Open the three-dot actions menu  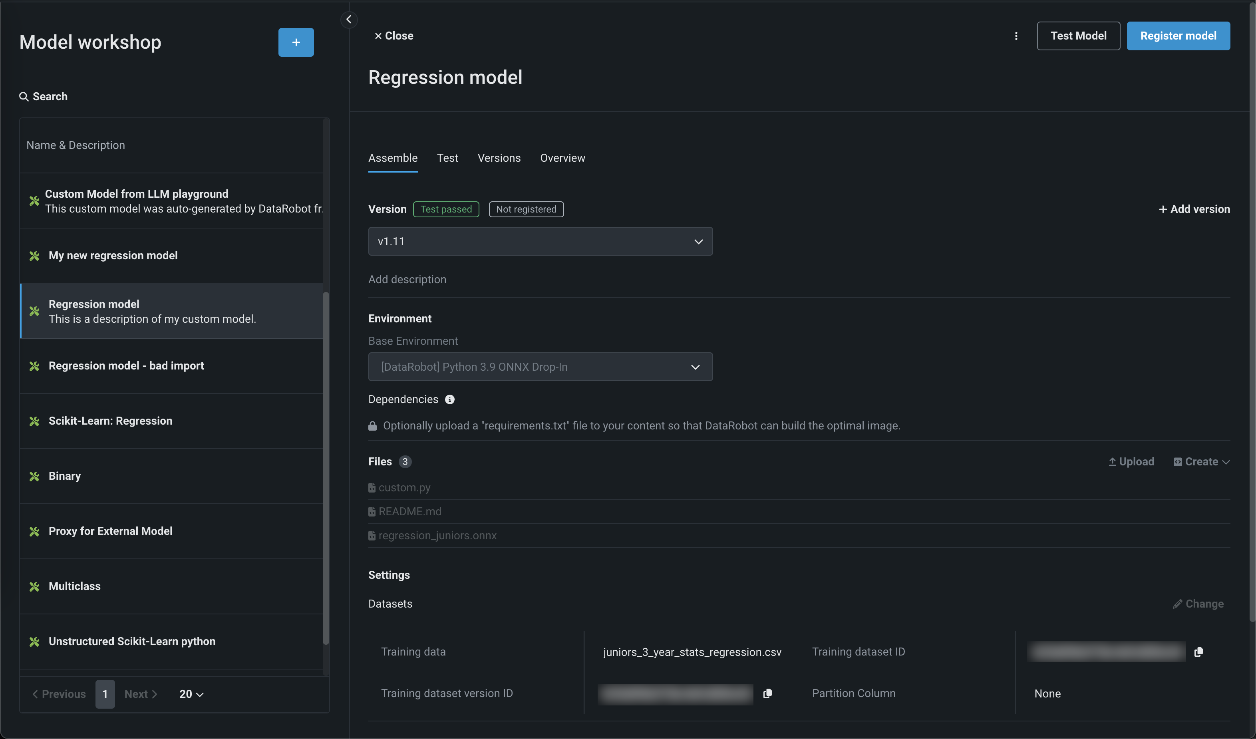(1016, 36)
